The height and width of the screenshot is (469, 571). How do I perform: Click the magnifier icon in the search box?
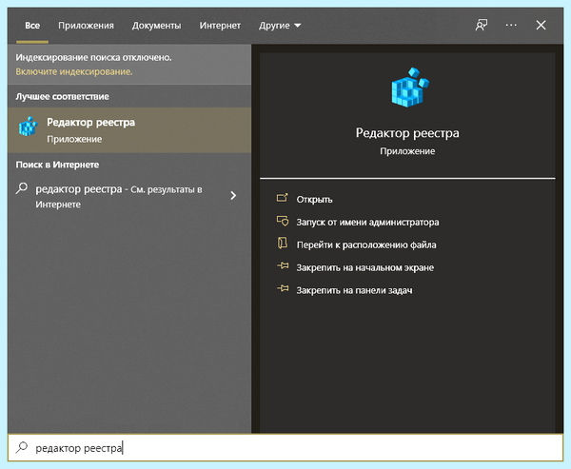click(x=22, y=447)
